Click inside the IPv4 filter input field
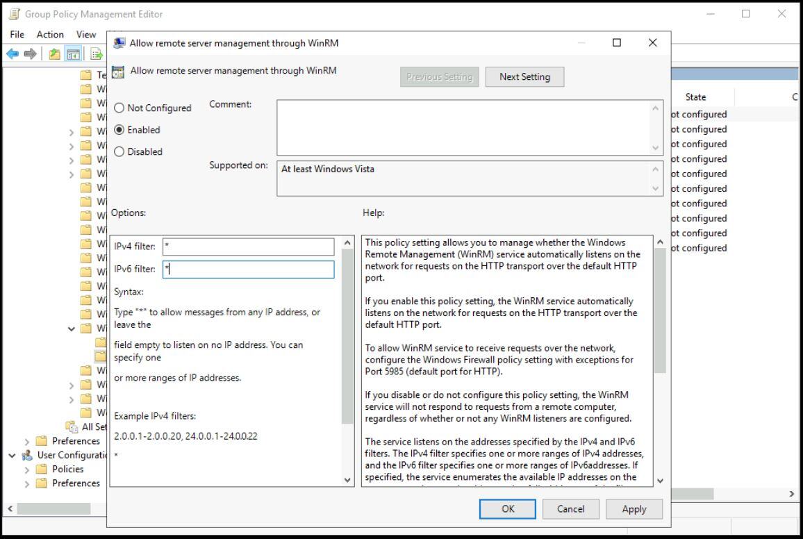The image size is (803, 539). [248, 247]
